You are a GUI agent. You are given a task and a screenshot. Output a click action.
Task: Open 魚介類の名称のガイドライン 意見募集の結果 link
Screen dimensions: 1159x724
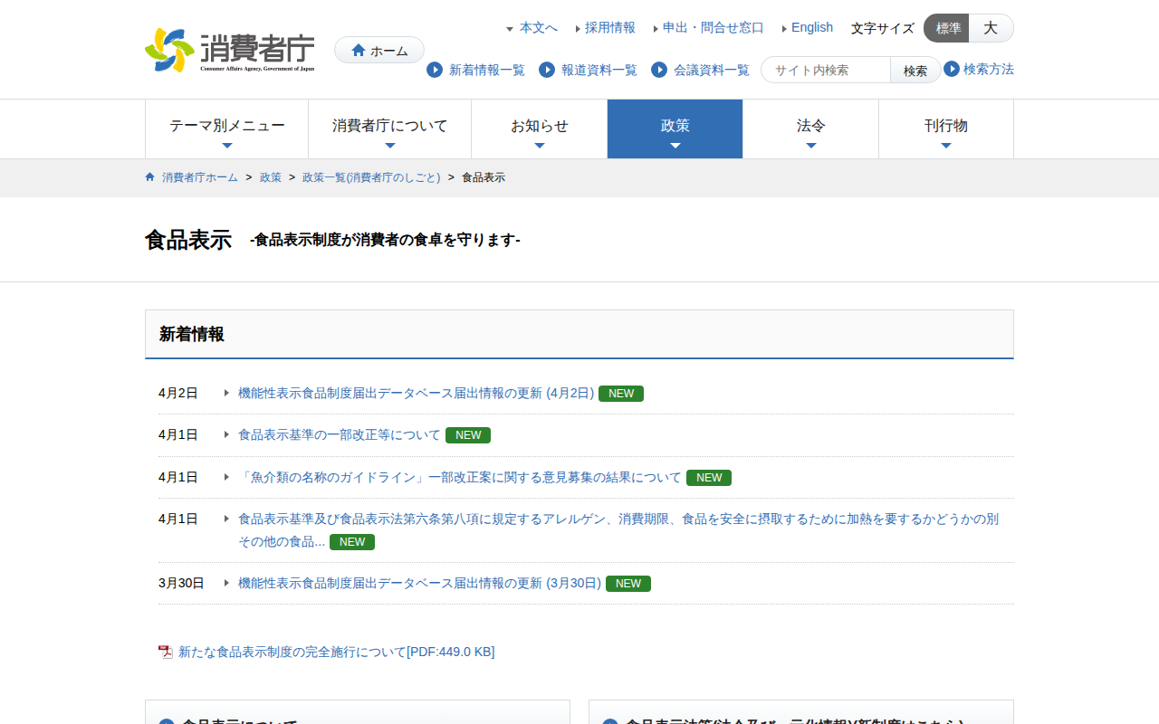pos(460,477)
